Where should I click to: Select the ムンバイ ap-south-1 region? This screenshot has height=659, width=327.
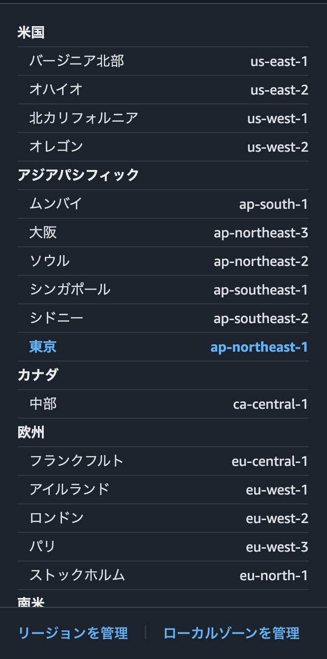(x=163, y=204)
